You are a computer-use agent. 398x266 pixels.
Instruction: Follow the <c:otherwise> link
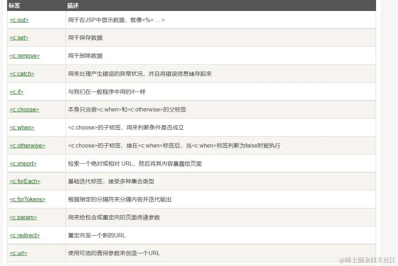coord(27,146)
